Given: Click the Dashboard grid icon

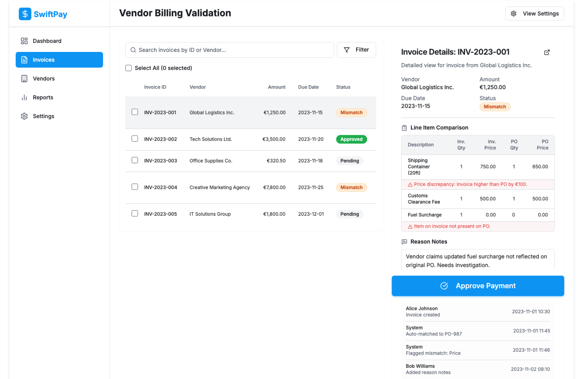Looking at the screenshot, I should pyautogui.click(x=24, y=41).
